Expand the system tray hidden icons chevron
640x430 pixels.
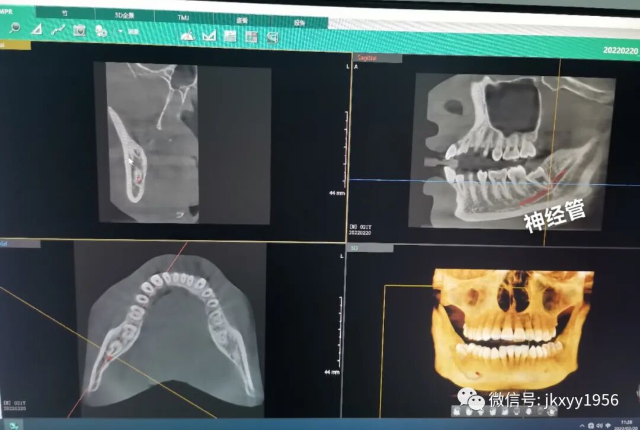pyautogui.click(x=582, y=426)
